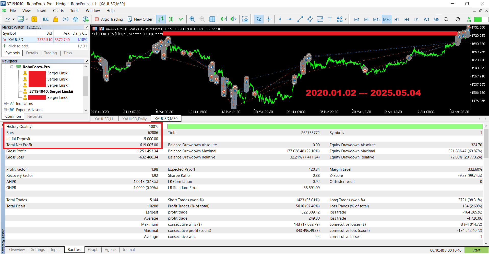Switch chart to candlesticks mode
The height and width of the screenshot is (254, 489).
[x=171, y=19]
